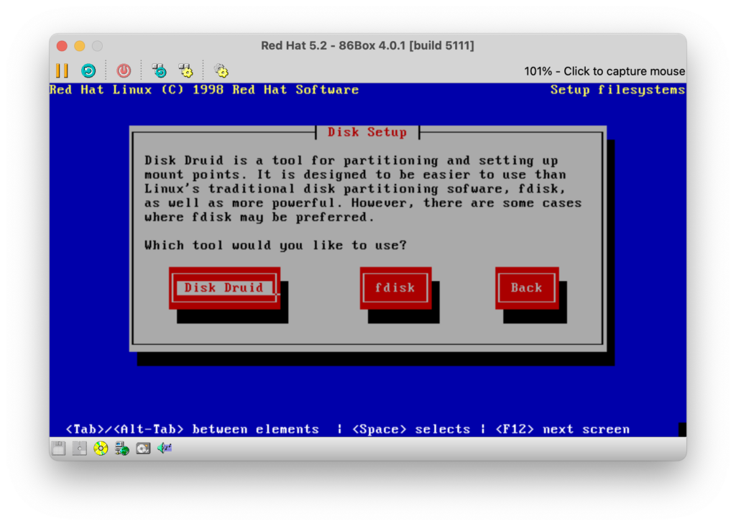Choose the fdisk button
Image resolution: width=736 pixels, height=526 pixels.
396,287
